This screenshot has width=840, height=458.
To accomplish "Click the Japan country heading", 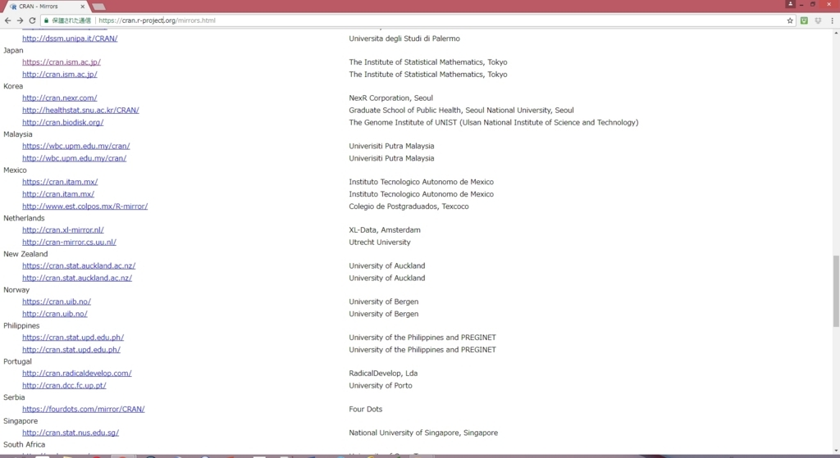I will point(13,50).
